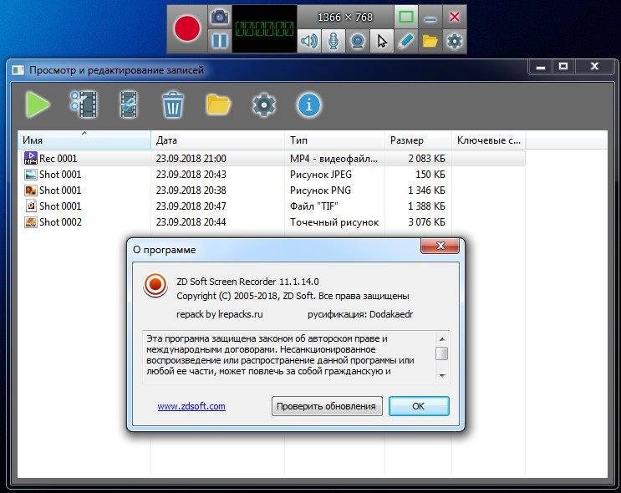
Task: Open settings gear on recorder bar
Action: [455, 41]
